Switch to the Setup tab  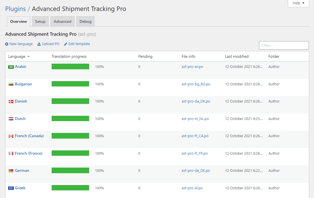coord(40,21)
